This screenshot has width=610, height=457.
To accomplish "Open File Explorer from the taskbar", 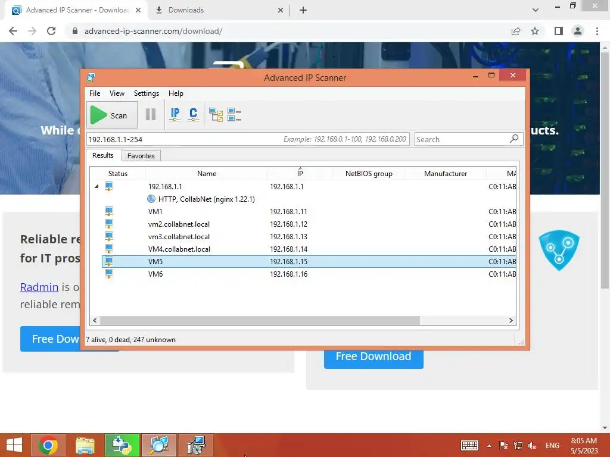I will click(x=85, y=445).
